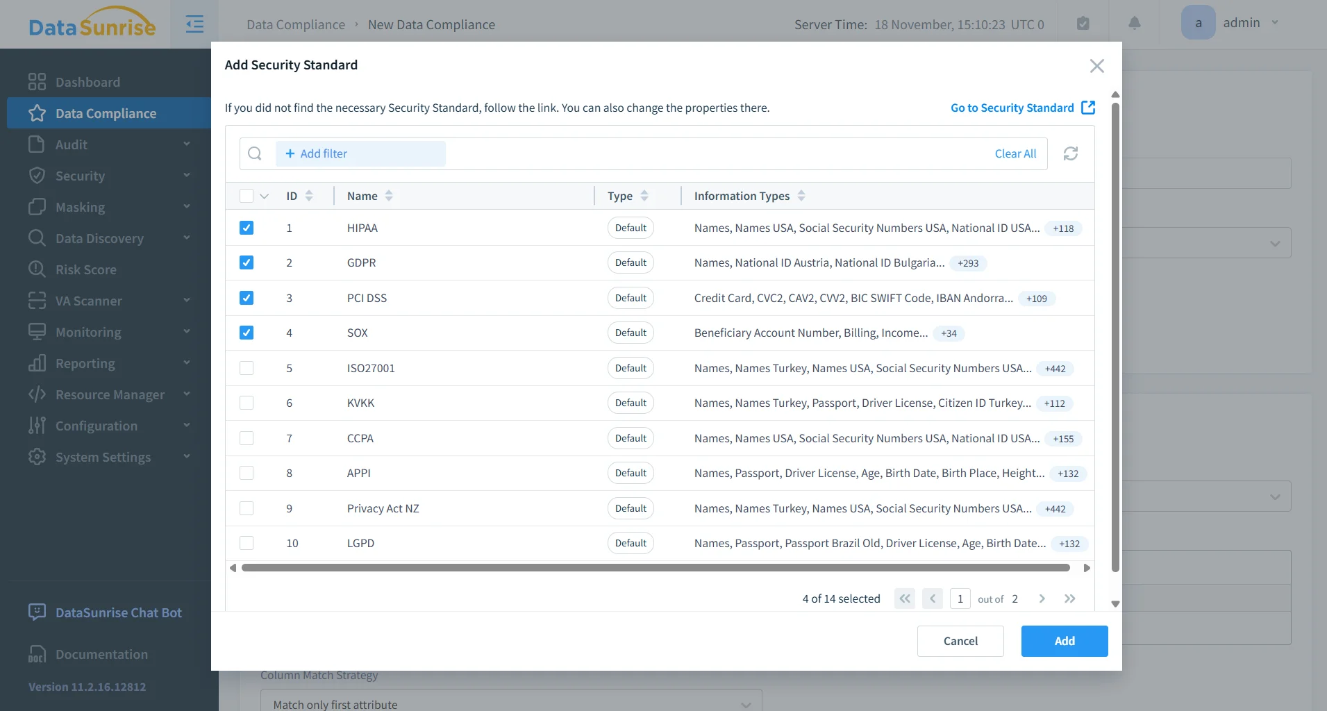1327x711 pixels.
Task: Click the page number input field
Action: coord(960,598)
